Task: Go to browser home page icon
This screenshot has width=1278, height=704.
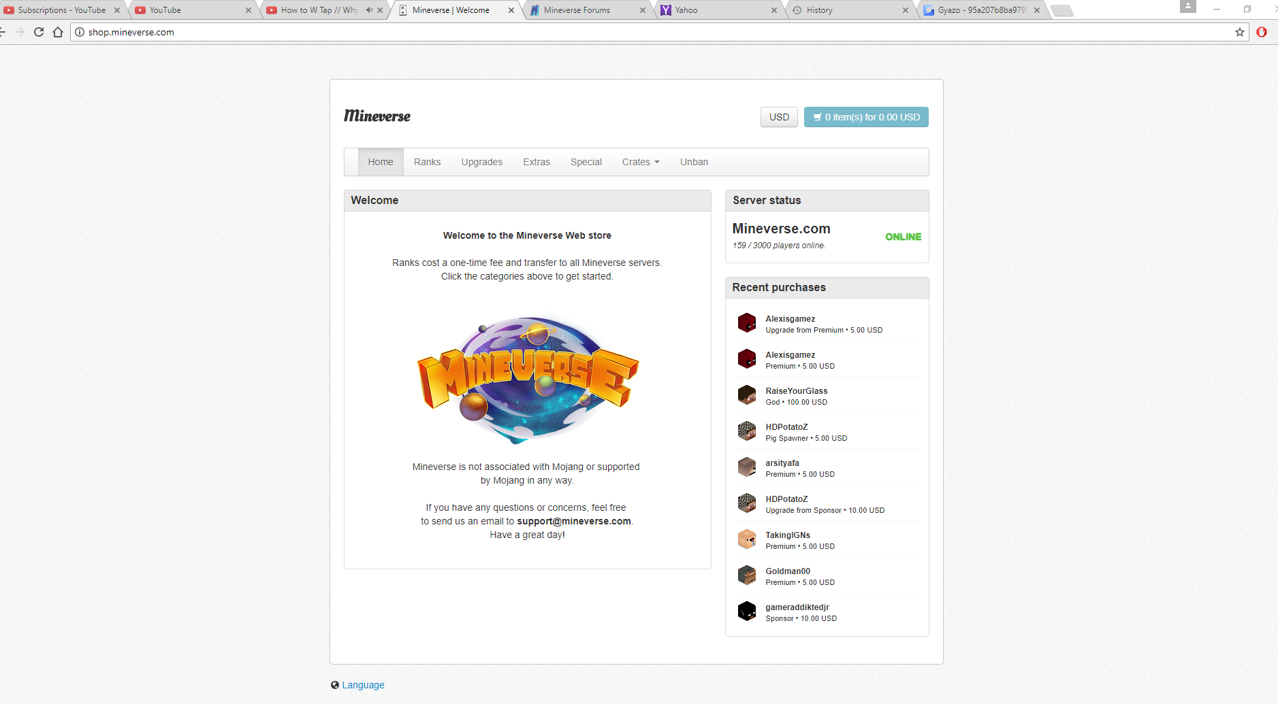Action: 58,32
